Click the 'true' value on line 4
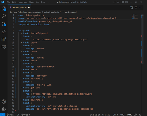This screenshot has width=147, height=116. tap(46, 24)
